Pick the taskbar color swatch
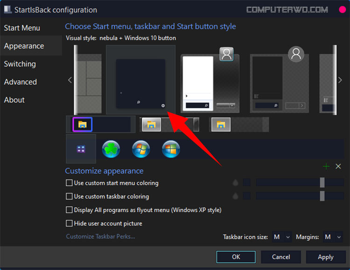 246,196
